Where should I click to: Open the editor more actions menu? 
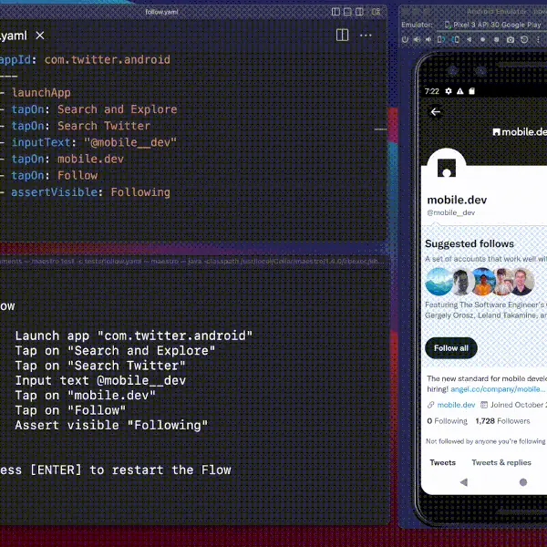366,35
